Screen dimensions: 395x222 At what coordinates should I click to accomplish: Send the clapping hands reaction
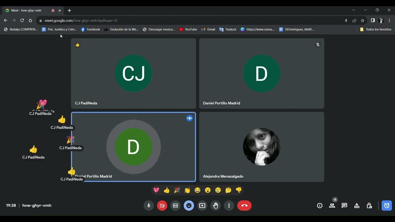[187, 190]
